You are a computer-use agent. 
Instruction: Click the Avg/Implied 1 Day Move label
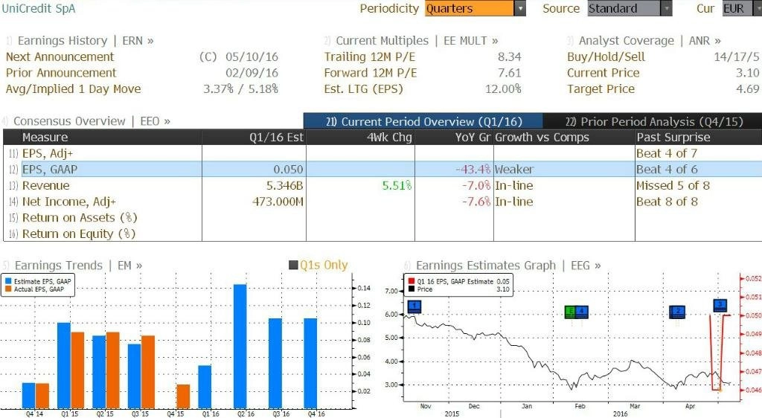coord(74,89)
